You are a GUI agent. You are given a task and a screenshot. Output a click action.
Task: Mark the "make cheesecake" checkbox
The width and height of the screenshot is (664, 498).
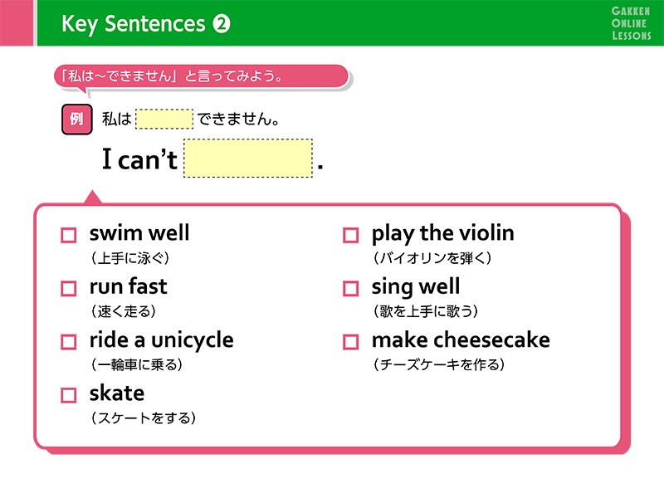tap(351, 342)
